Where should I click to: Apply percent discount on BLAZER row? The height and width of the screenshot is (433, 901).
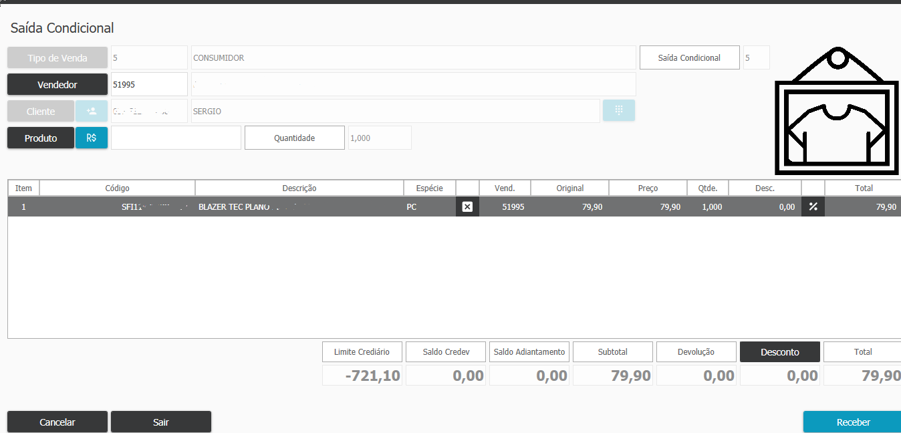click(x=813, y=206)
